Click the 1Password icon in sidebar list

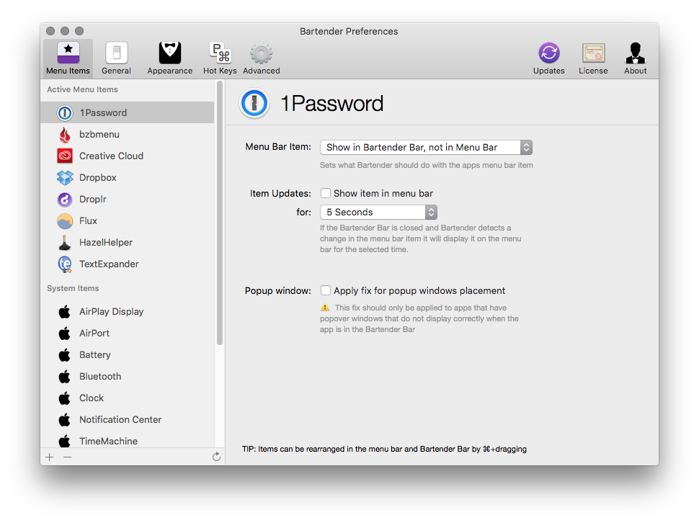click(x=65, y=112)
